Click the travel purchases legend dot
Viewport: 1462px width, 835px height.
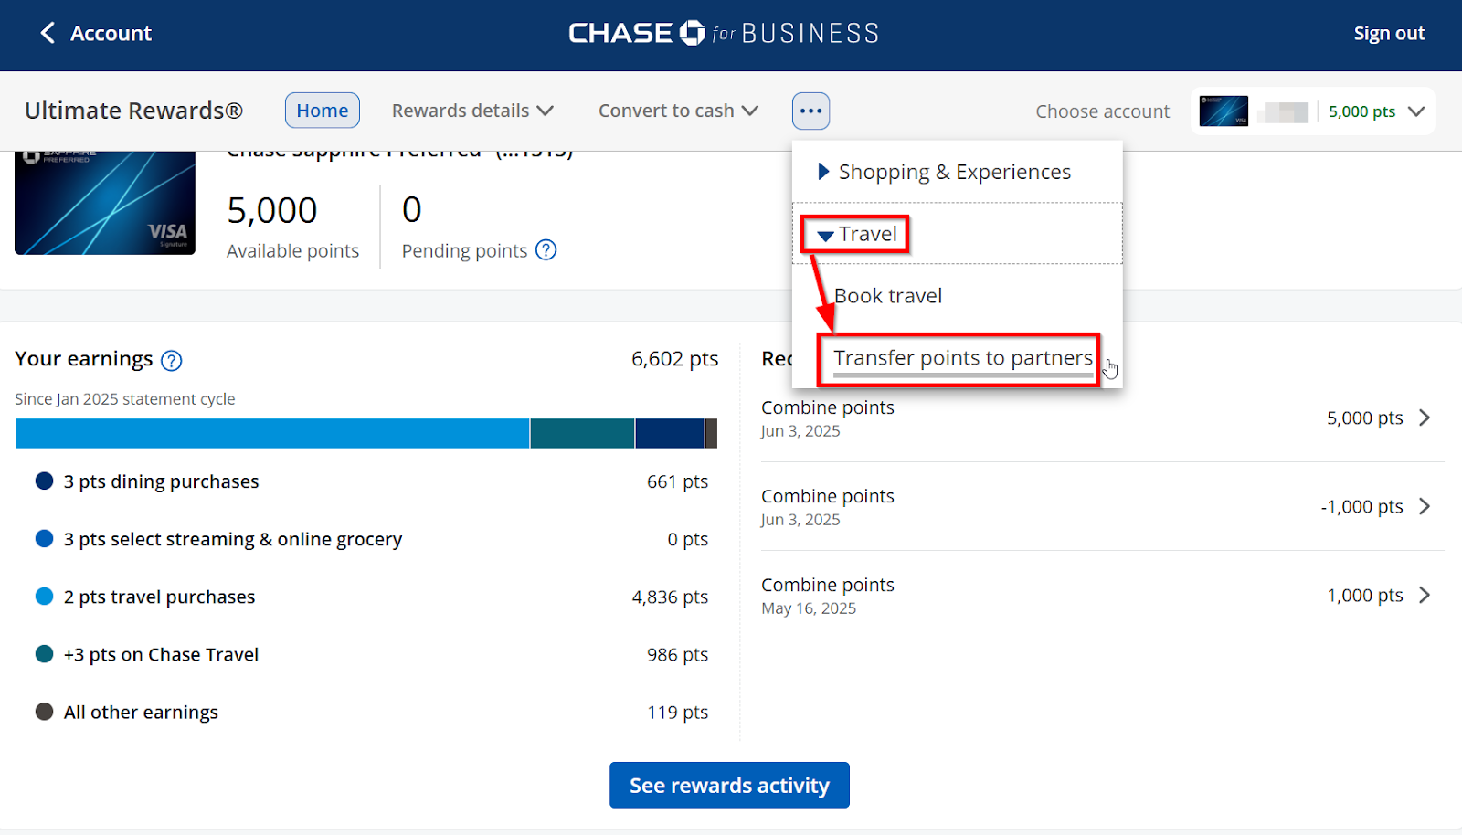44,596
